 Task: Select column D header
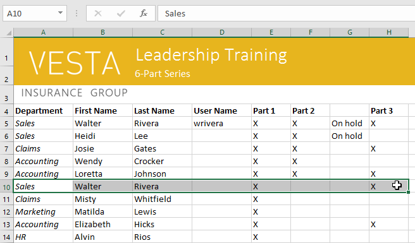[222, 32]
